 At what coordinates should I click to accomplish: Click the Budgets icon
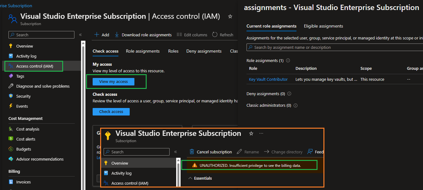[x=11, y=149]
